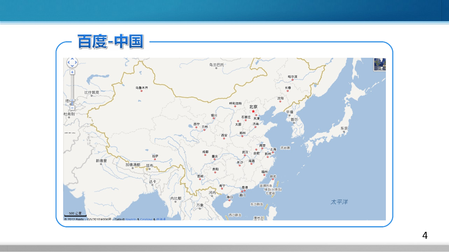Click the 哈尔滨 city label
The width and height of the screenshot is (449, 252).
pos(292,77)
